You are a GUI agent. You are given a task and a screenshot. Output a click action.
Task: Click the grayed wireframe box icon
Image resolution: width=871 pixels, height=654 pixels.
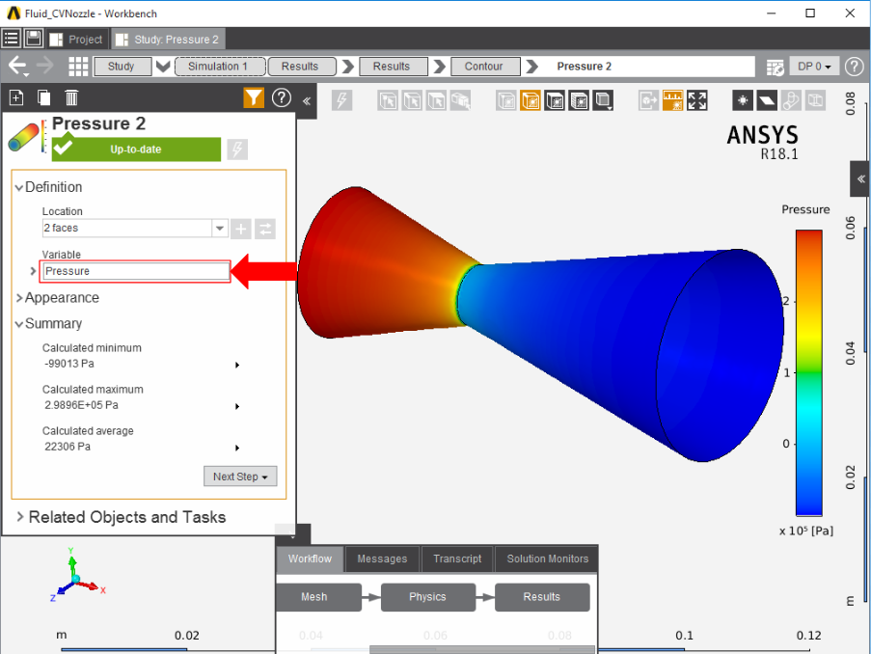click(815, 100)
